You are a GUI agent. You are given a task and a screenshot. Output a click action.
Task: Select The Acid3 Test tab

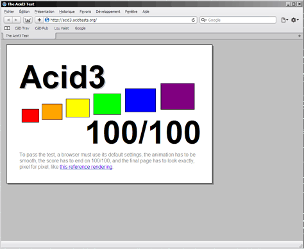(x=29, y=36)
